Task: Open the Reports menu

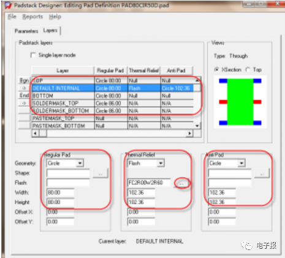Action: point(32,17)
